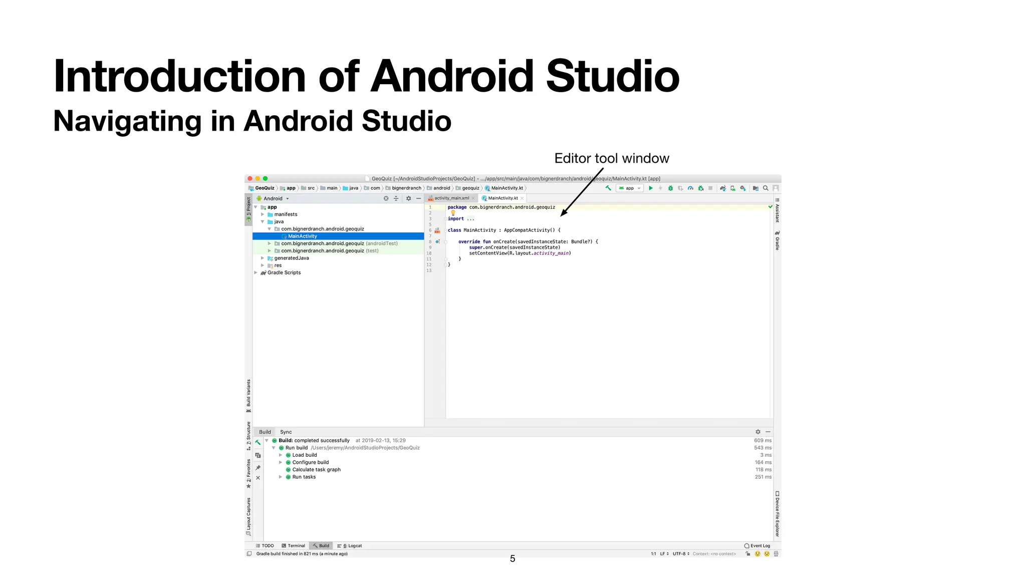Close Build output with X icon
The image size is (1026, 577).
pyautogui.click(x=258, y=478)
